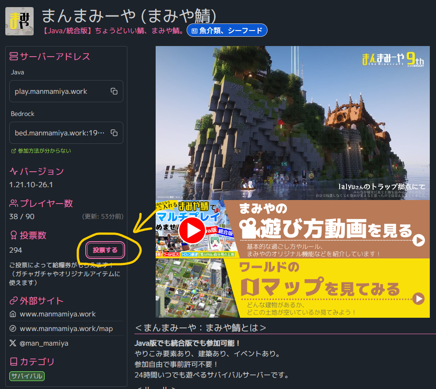Click the player count 38 / 90

click(x=22, y=216)
